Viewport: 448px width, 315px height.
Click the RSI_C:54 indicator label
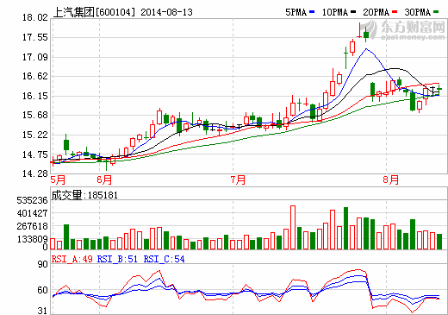click(x=164, y=259)
